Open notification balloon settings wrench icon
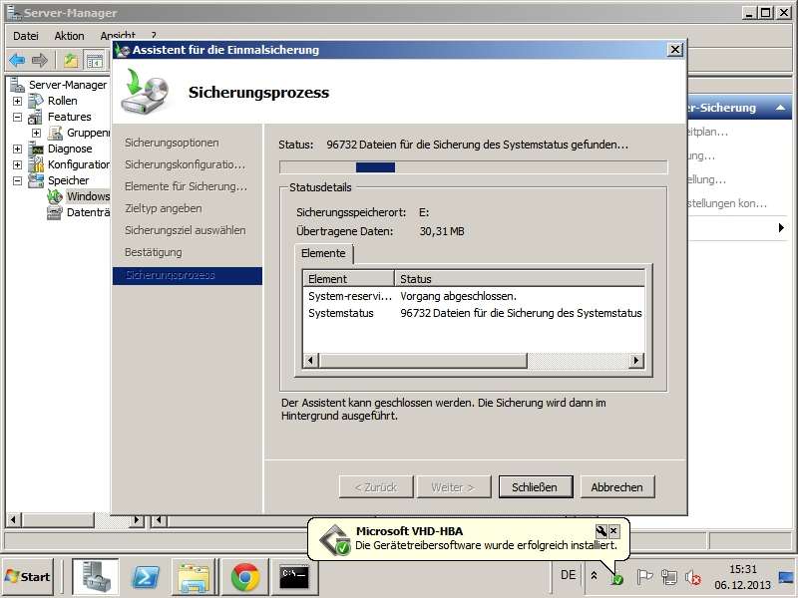 pyautogui.click(x=601, y=531)
